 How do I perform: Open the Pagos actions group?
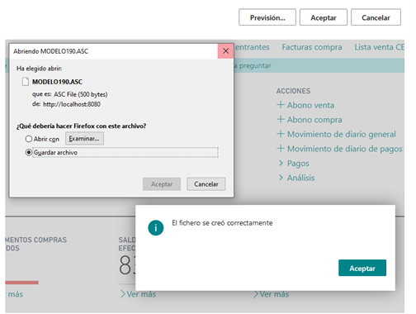point(298,164)
